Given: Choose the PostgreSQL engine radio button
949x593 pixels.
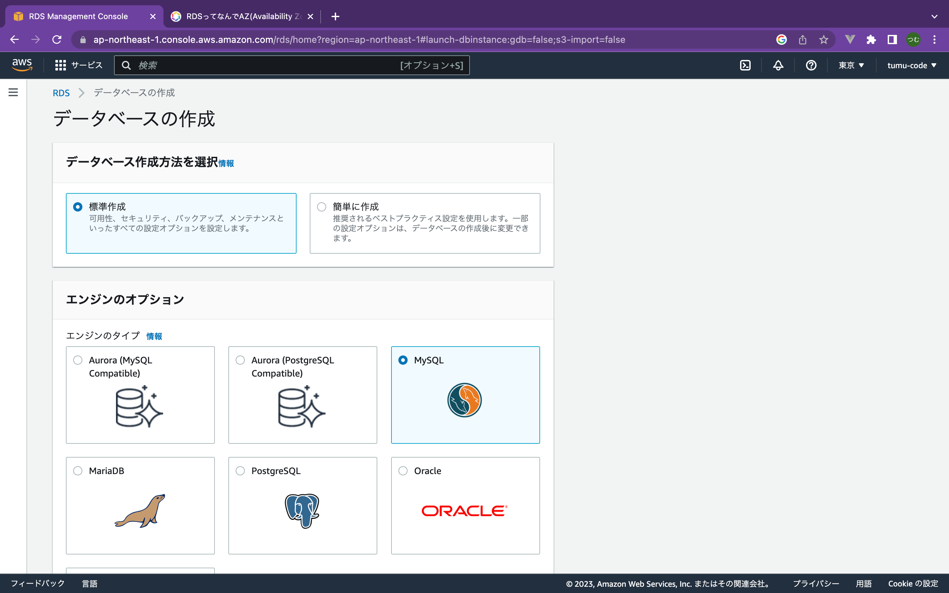Looking at the screenshot, I should (241, 471).
